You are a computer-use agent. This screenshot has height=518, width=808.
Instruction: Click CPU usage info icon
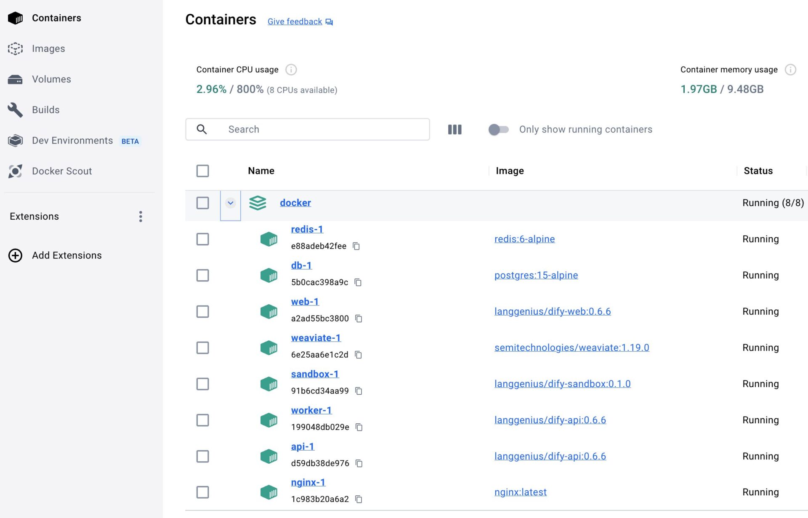click(x=291, y=69)
